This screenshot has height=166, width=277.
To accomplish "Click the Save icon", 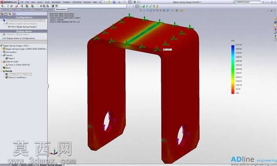I will coord(114,2).
